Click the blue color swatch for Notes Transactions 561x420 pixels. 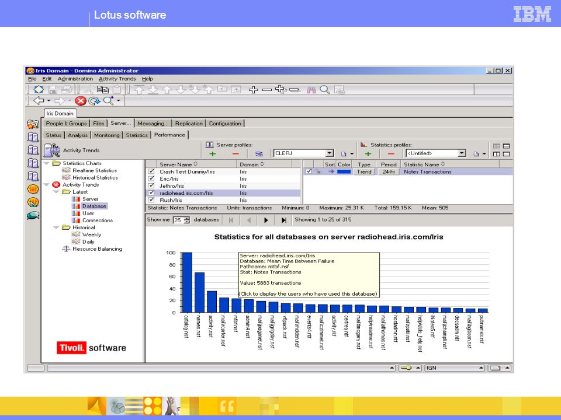pyautogui.click(x=344, y=171)
